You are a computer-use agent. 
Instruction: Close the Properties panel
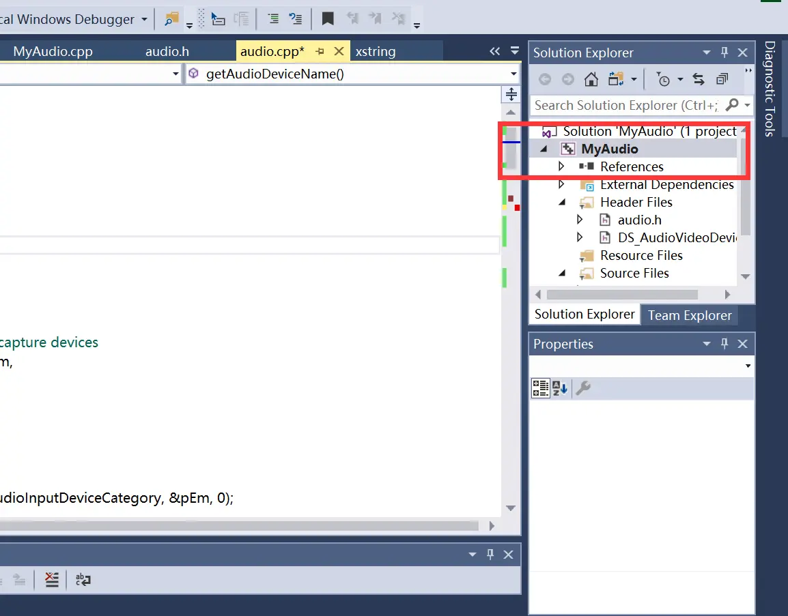(743, 343)
